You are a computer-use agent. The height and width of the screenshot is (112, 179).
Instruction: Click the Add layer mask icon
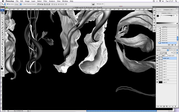point(164,106)
